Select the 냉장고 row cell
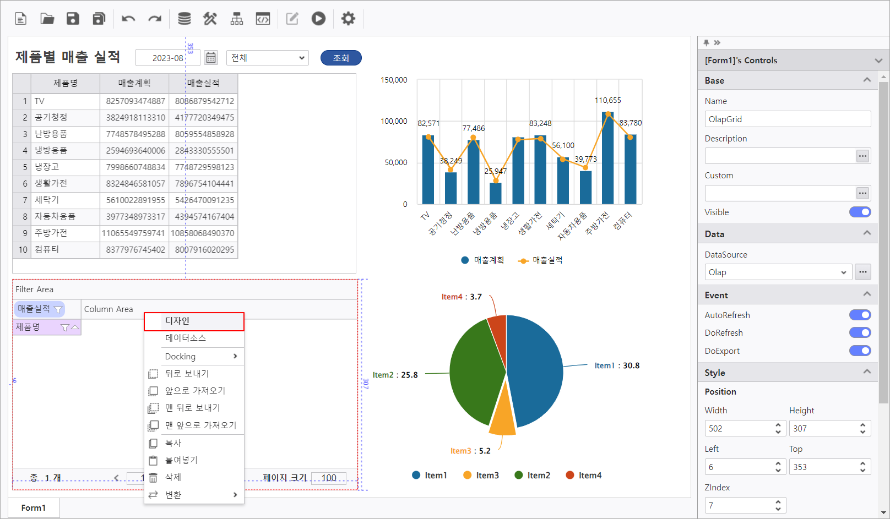 (66, 167)
